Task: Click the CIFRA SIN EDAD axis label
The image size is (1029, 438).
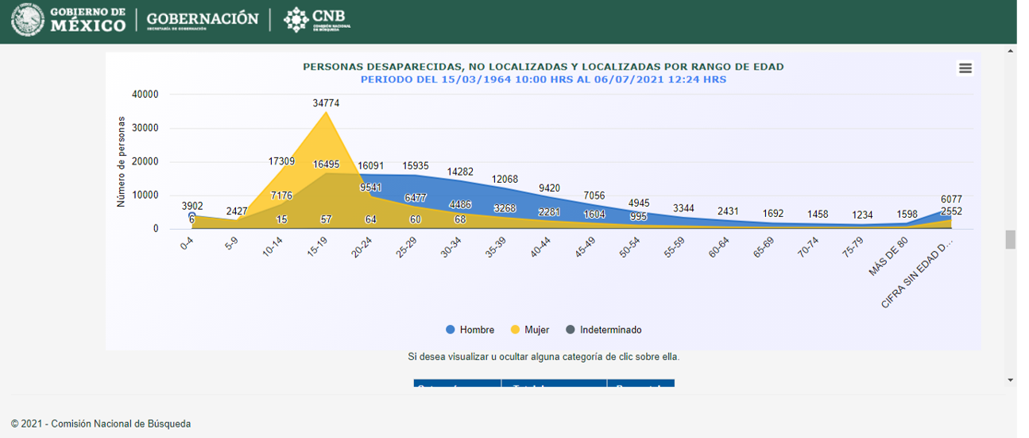Action: pos(917,274)
